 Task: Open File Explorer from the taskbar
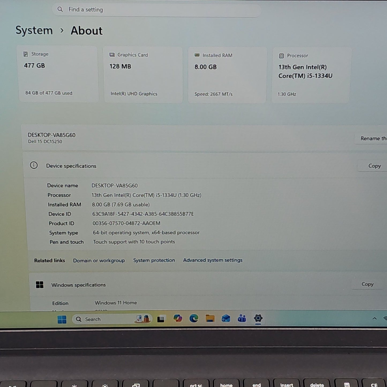tap(210, 318)
